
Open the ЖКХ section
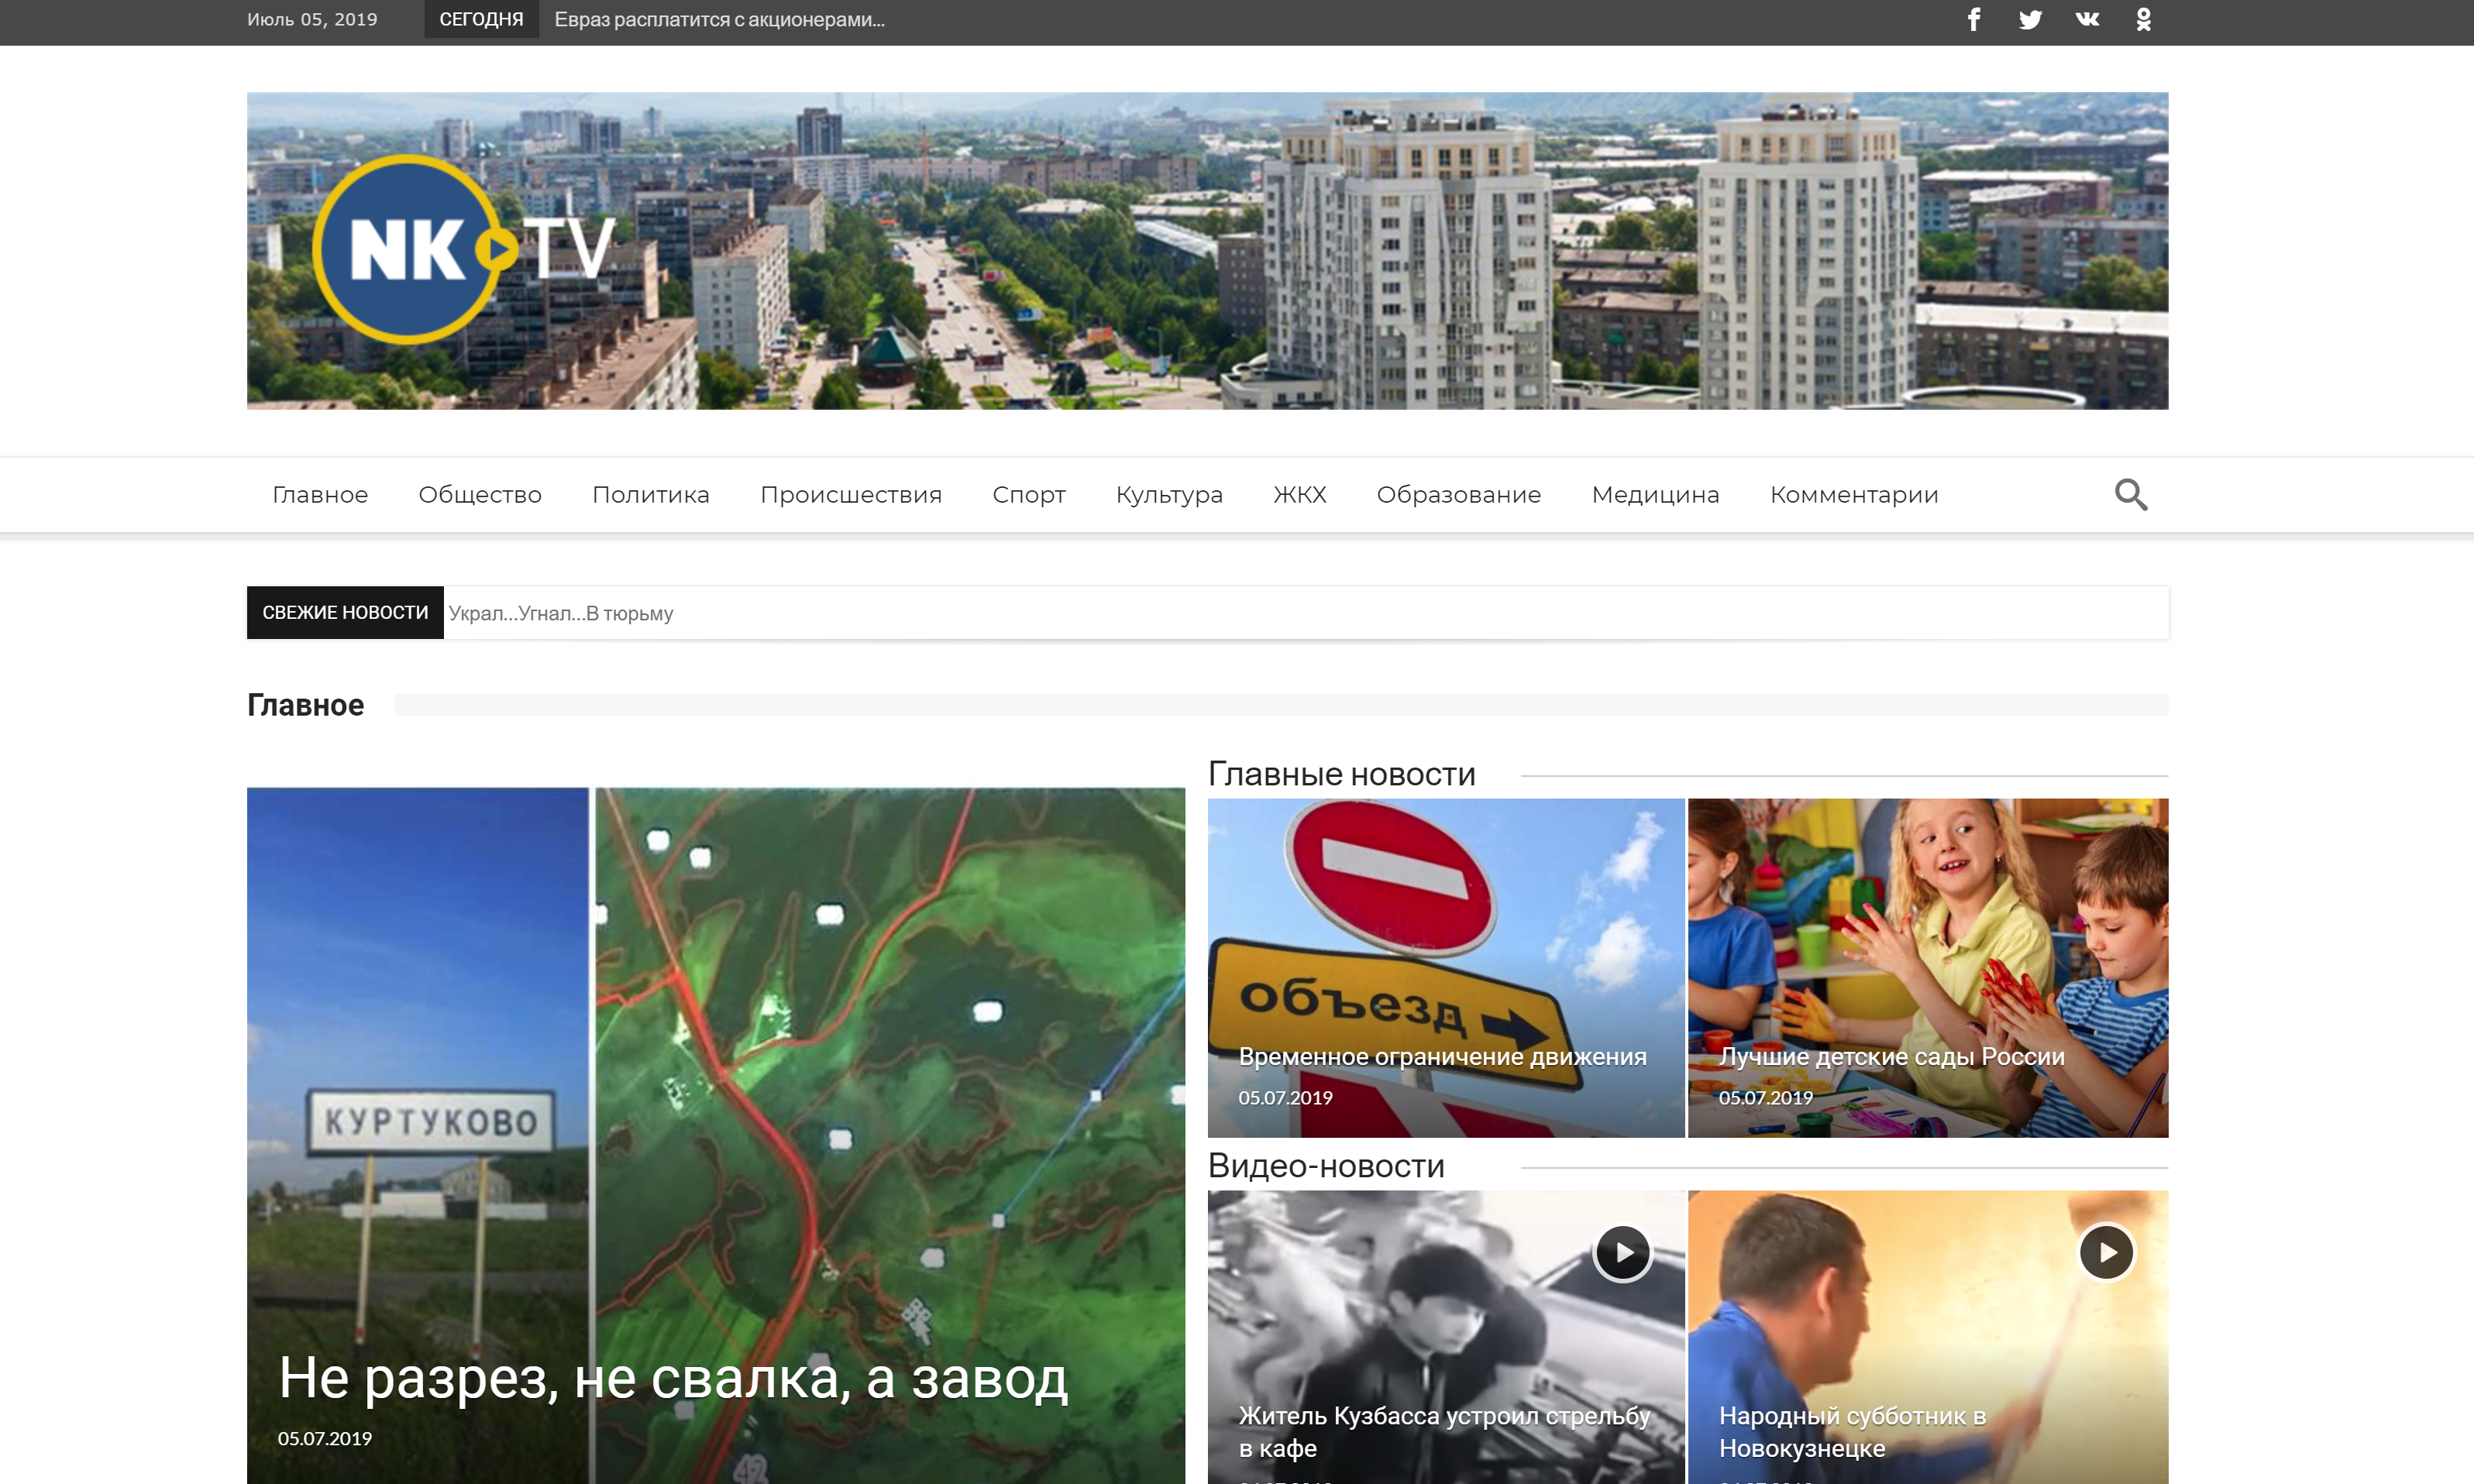(1299, 495)
